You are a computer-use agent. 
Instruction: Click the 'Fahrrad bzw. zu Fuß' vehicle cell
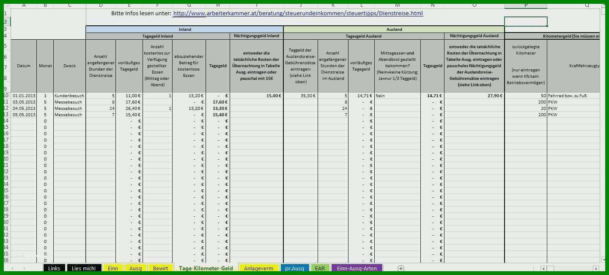click(573, 96)
